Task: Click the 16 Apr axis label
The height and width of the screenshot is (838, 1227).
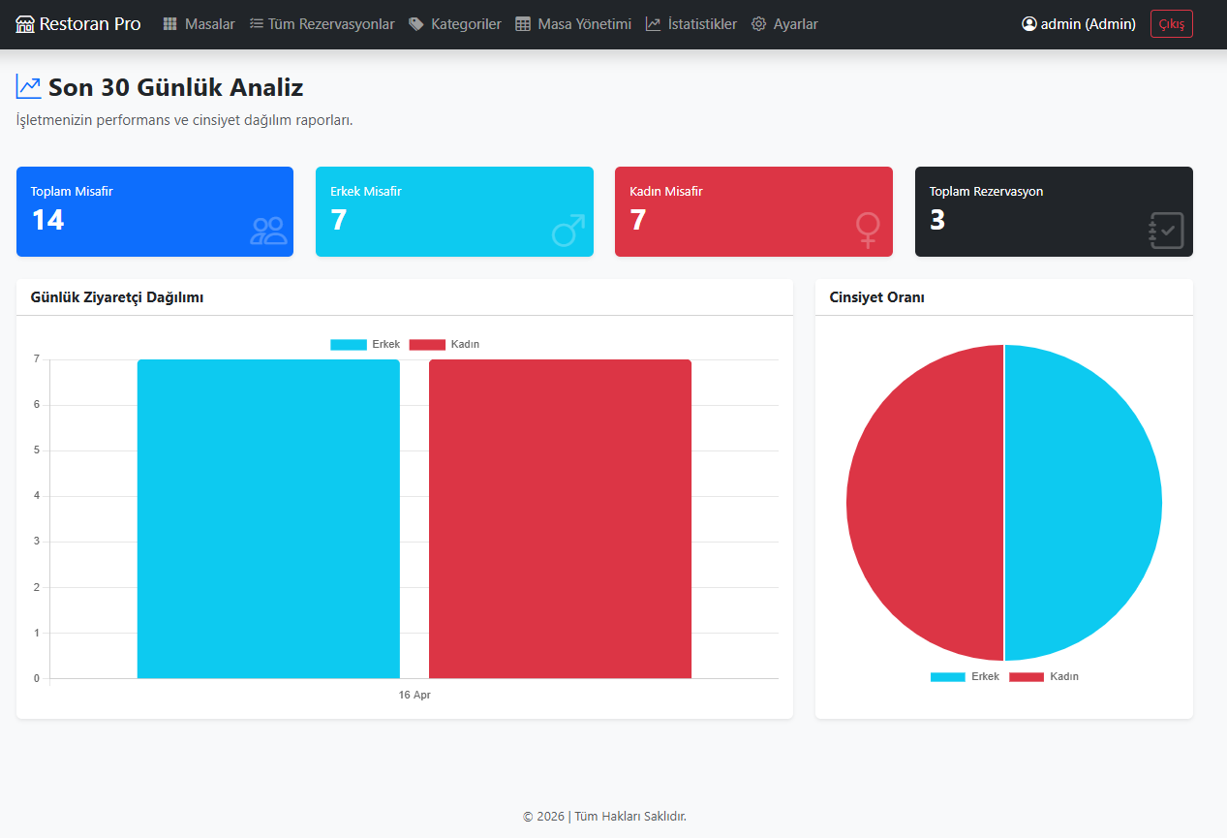Action: coord(414,695)
